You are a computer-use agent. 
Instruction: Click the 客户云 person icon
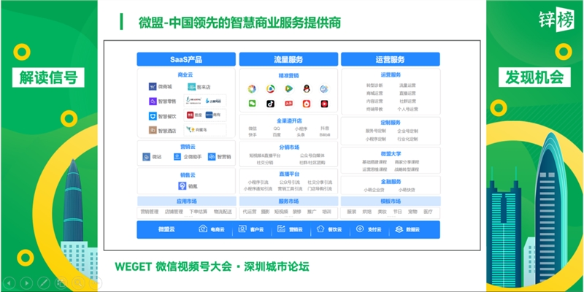242,228
